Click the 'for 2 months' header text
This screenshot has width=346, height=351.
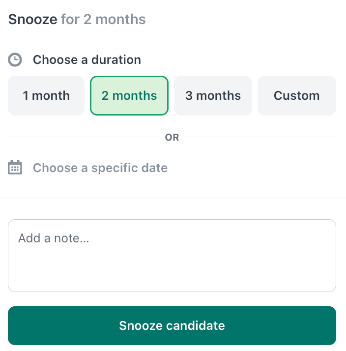103,19
